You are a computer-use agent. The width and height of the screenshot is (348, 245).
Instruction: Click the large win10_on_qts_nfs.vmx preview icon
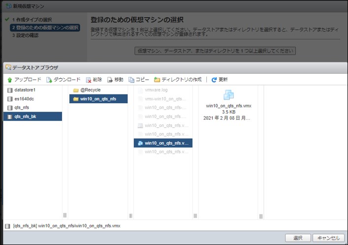[x=228, y=95]
